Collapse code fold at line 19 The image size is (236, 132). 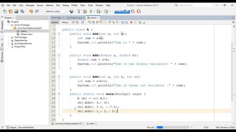59,77
